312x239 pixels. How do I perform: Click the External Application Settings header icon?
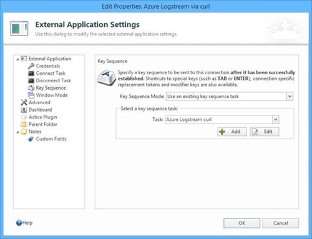[19, 29]
